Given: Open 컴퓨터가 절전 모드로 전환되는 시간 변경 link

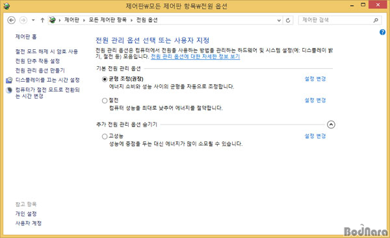Looking at the screenshot, I should click(x=47, y=93).
